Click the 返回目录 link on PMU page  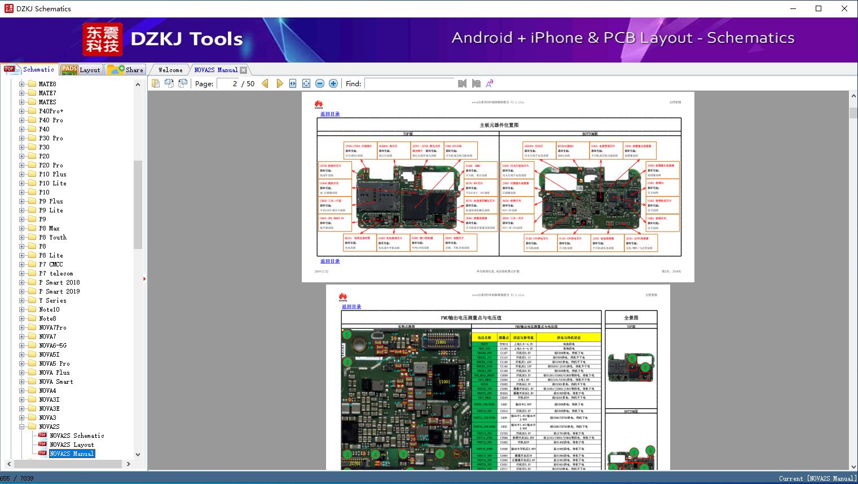(351, 307)
